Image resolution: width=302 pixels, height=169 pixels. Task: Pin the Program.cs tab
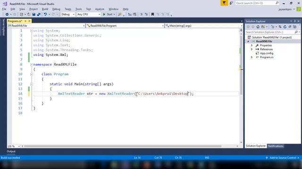click(25, 21)
